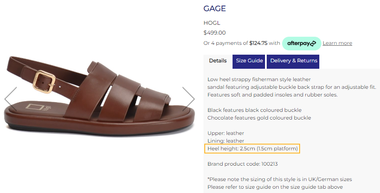Open the Delivery & Returns tab
Viewport: 380px width, 193px height.
coord(293,61)
